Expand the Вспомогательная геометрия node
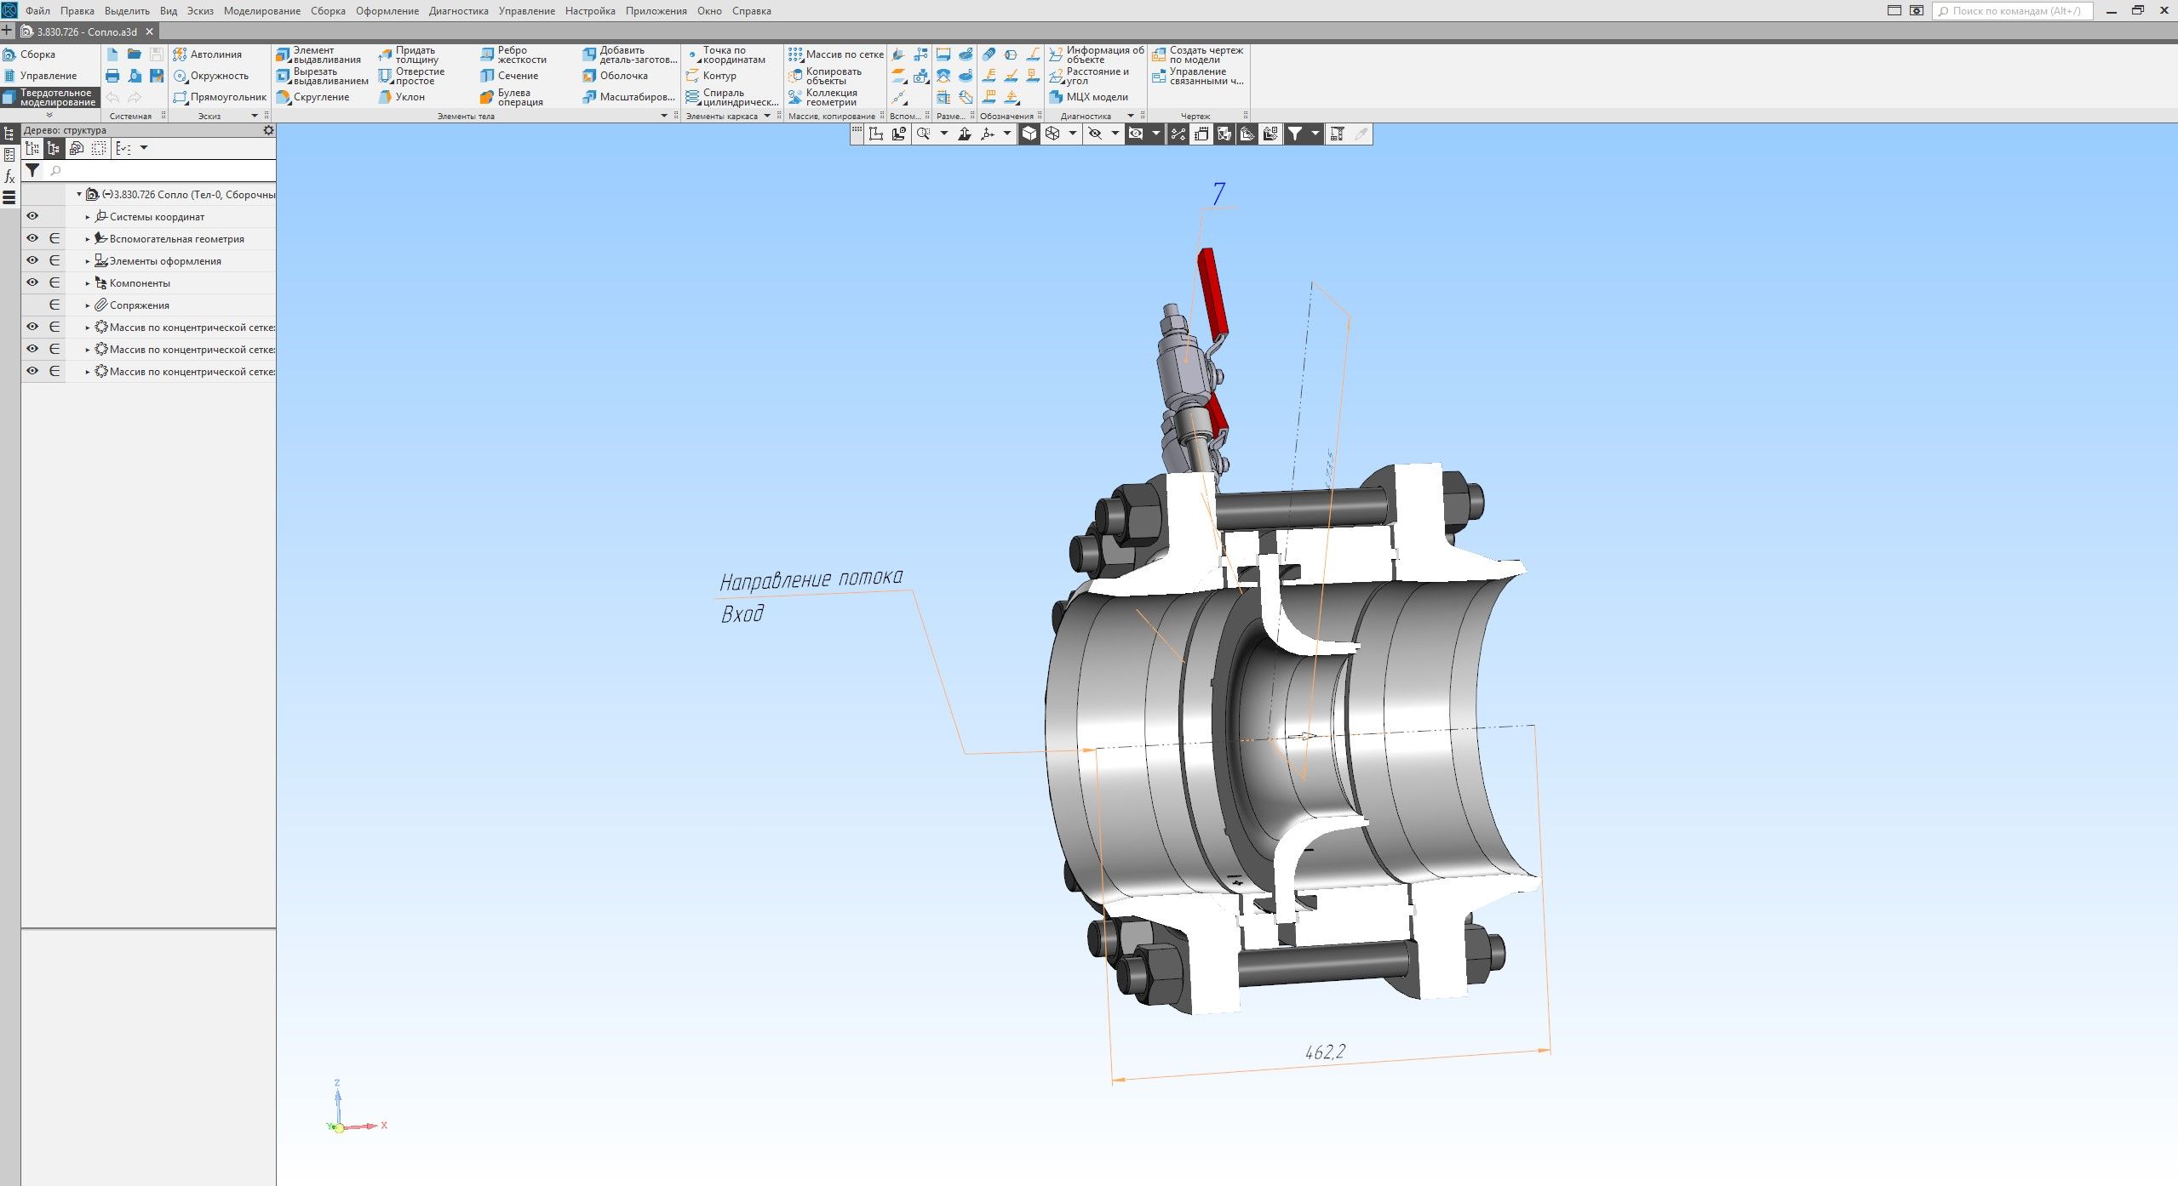Viewport: 2178px width, 1186px height. click(x=87, y=239)
